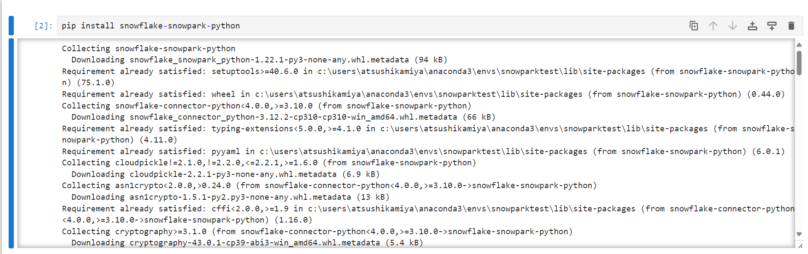Delete the cell using the trash icon
The height and width of the screenshot is (254, 808).
point(791,26)
